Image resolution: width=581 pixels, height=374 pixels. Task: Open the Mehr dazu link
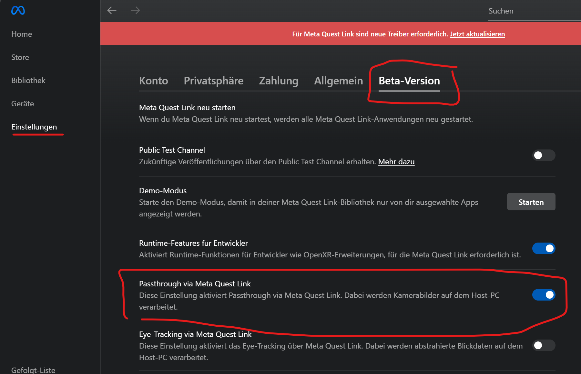coord(396,162)
